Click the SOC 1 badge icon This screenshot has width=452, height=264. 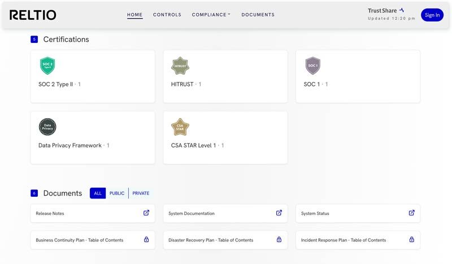313,66
